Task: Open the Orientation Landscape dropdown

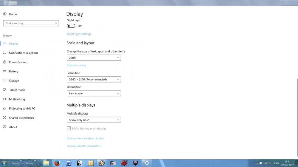Action: [x=94, y=93]
